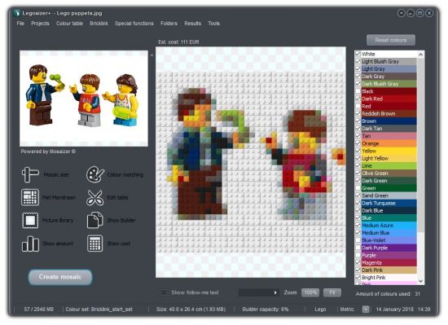Image resolution: width=448 pixels, height=325 pixels.
Task: Open the Tools menu
Action: point(213,24)
